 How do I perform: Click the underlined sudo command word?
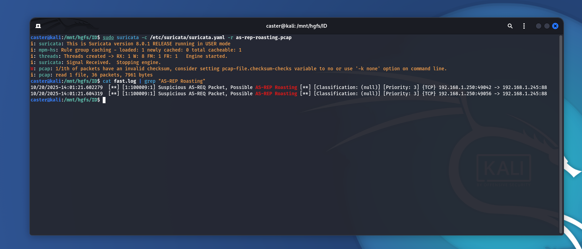pos(108,38)
